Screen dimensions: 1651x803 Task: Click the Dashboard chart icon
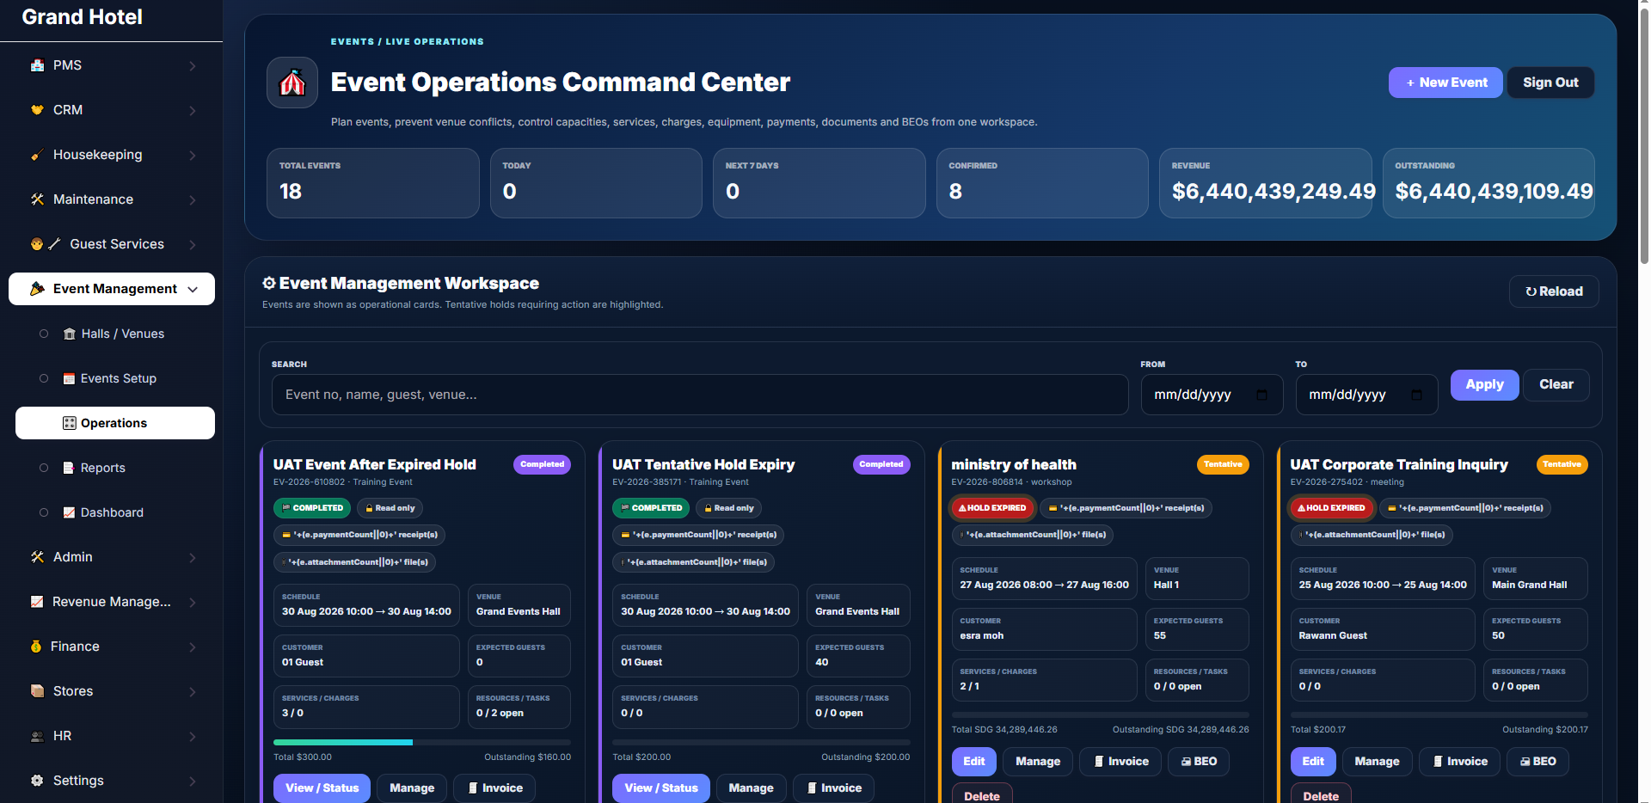(x=69, y=512)
